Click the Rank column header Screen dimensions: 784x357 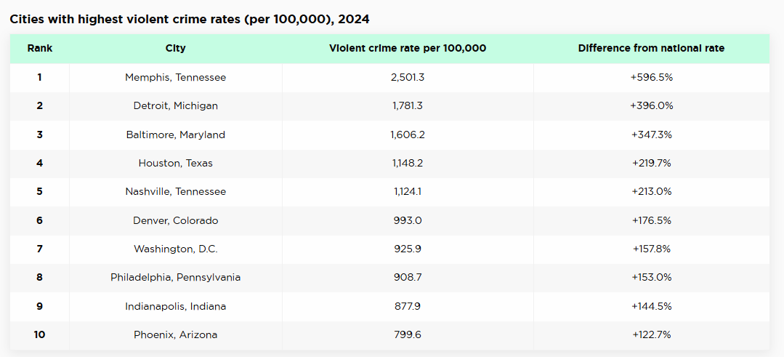coord(40,49)
